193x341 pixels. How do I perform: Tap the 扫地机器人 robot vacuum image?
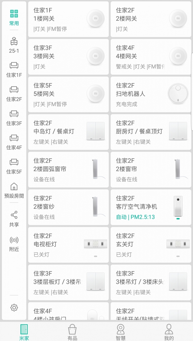[178, 94]
